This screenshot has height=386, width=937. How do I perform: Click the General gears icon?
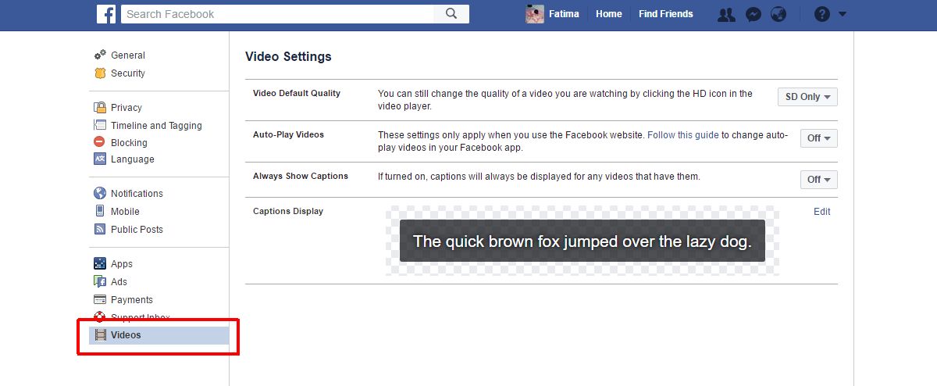pyautogui.click(x=100, y=55)
